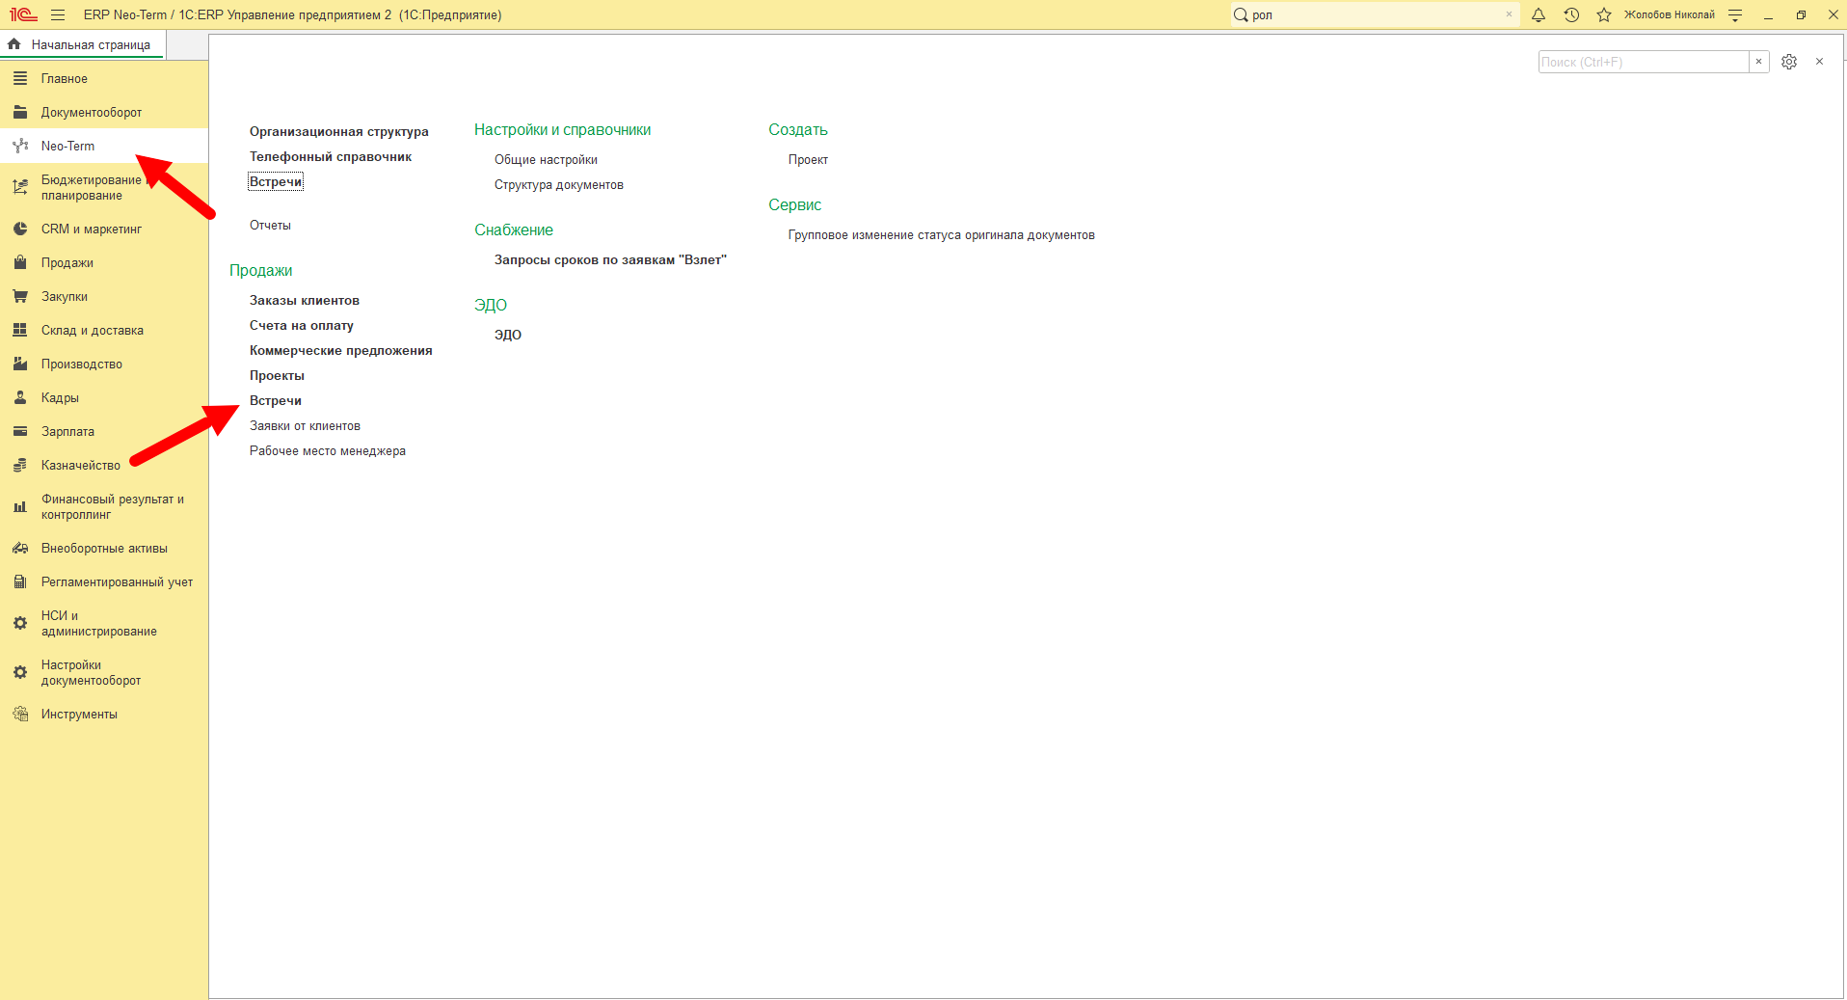Open Телефонный справочник link

pos(331,157)
